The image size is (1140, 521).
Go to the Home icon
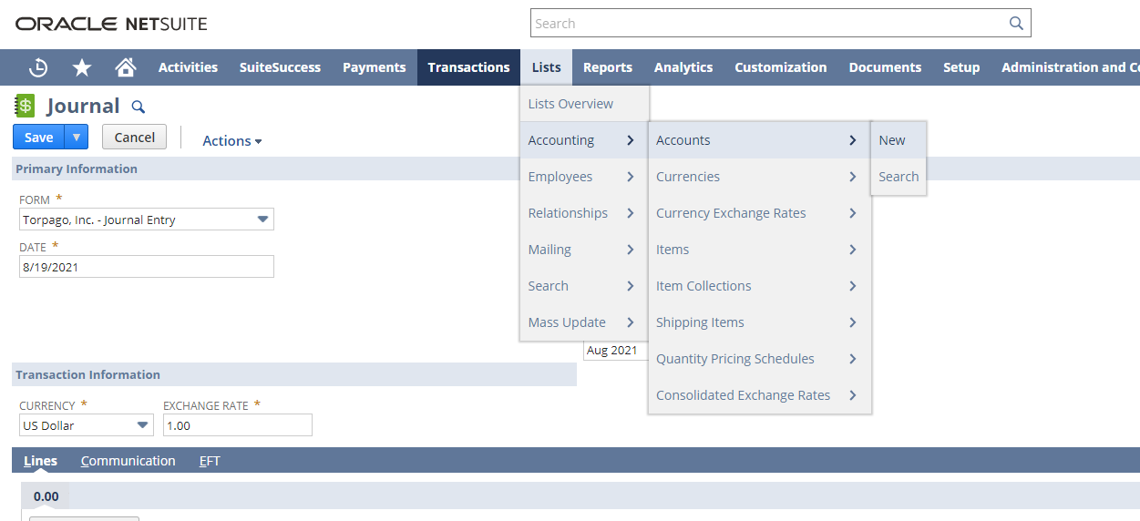tap(126, 67)
